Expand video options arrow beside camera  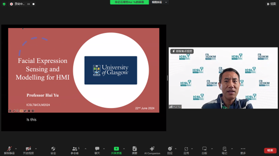pyautogui.click(x=36, y=149)
